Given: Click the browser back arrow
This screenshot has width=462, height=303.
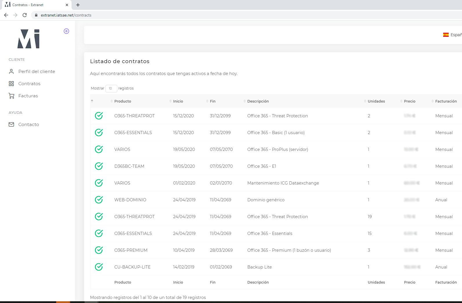Looking at the screenshot, I should click(6, 15).
